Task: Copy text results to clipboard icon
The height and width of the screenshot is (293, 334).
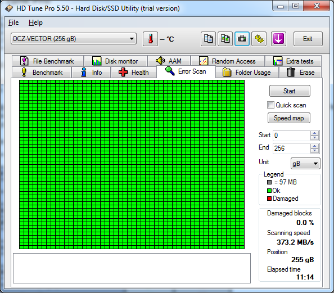Action: (208, 39)
